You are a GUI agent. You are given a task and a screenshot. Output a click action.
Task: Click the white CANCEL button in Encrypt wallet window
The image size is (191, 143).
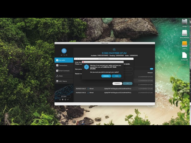[x=117, y=83]
